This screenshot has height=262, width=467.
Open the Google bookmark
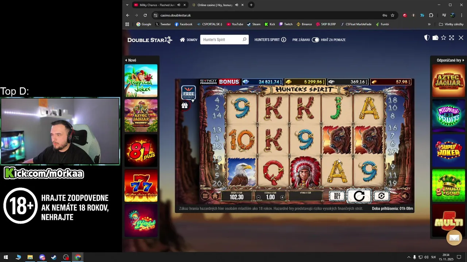(x=144, y=24)
